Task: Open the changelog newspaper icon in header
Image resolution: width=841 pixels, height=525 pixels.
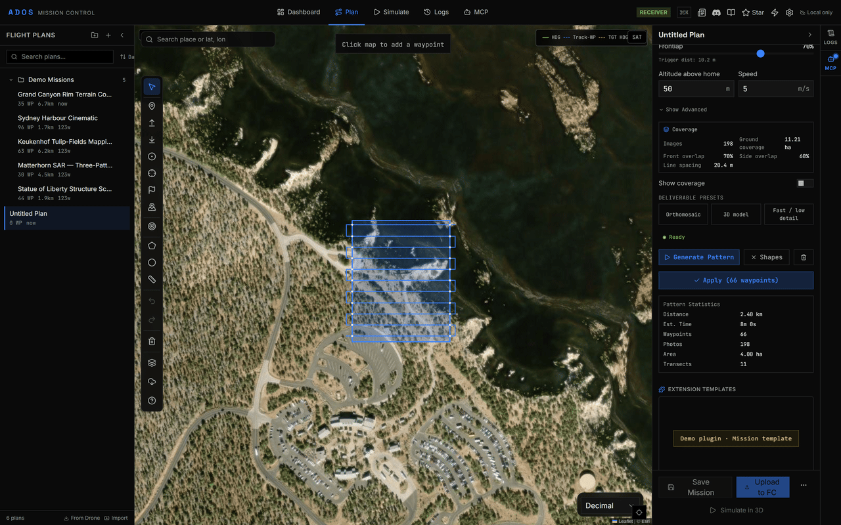Action: 702,12
